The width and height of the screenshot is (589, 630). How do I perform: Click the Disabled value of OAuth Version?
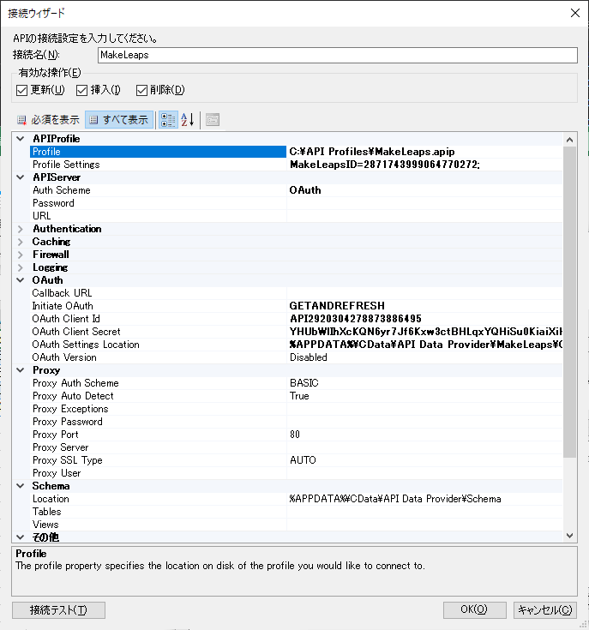pos(309,357)
